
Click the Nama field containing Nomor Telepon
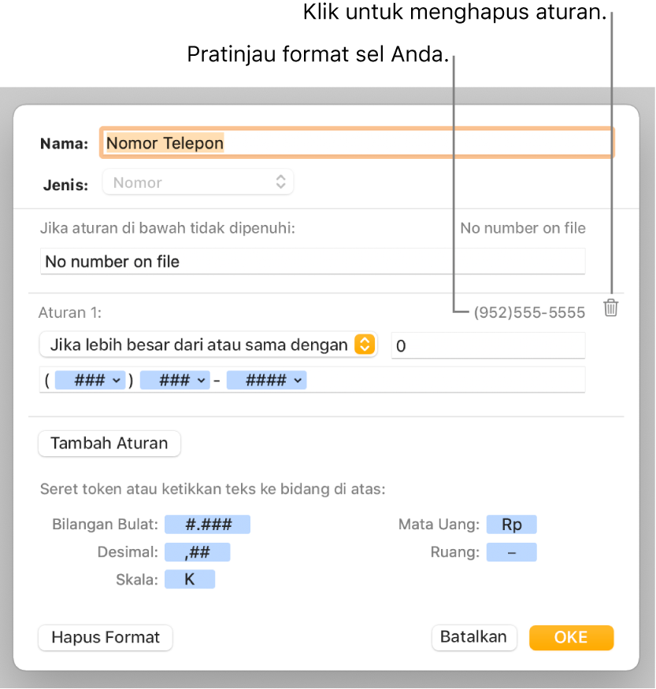click(x=357, y=143)
